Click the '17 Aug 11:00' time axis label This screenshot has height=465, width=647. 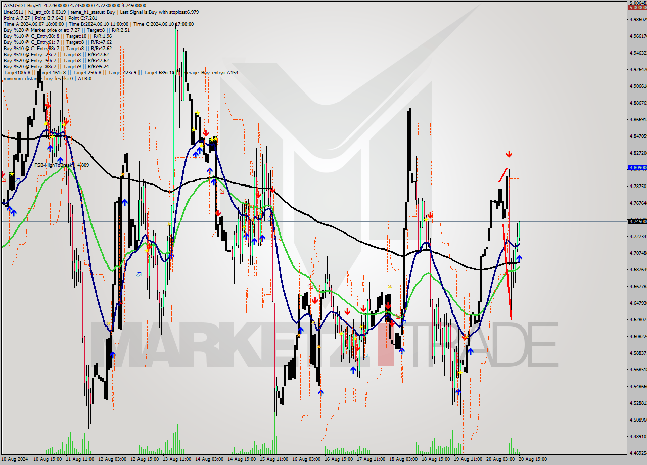pyautogui.click(x=371, y=459)
